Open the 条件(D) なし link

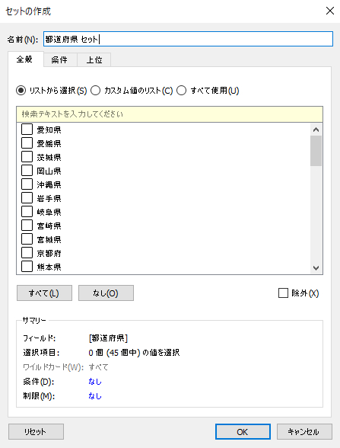(95, 382)
